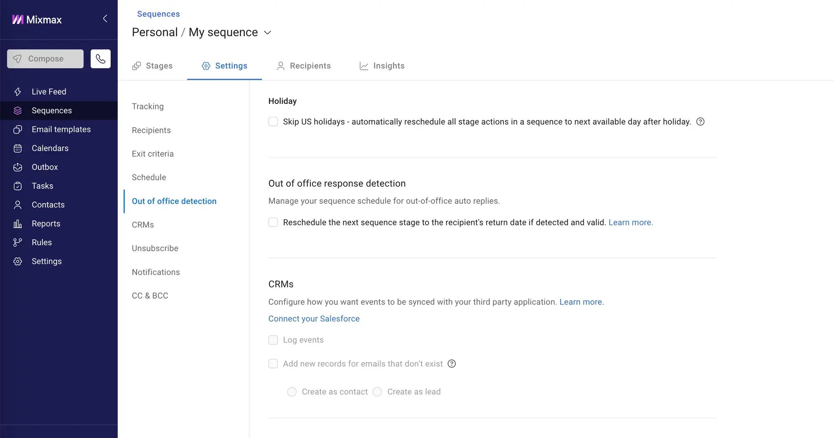Check Reschedule the next sequence stage option
The width and height of the screenshot is (834, 438).
coord(273,222)
